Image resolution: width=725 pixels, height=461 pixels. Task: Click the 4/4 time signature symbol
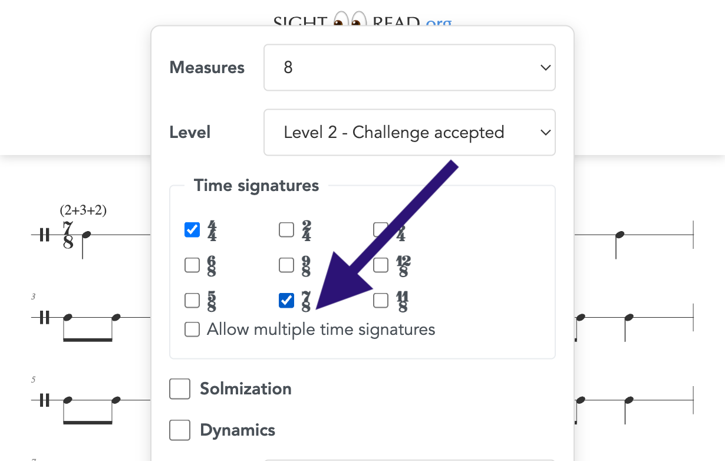[211, 230]
